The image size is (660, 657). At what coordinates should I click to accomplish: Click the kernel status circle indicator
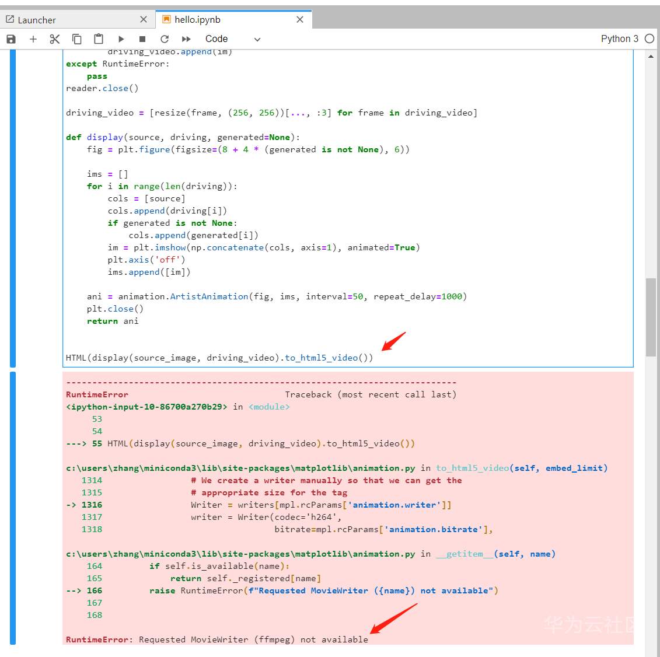click(x=649, y=39)
